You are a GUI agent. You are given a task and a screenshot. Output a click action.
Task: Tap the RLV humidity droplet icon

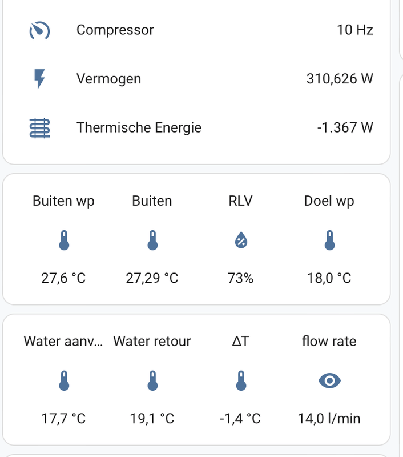click(240, 241)
